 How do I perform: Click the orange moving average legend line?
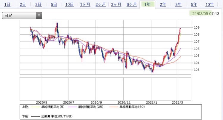(114, 107)
